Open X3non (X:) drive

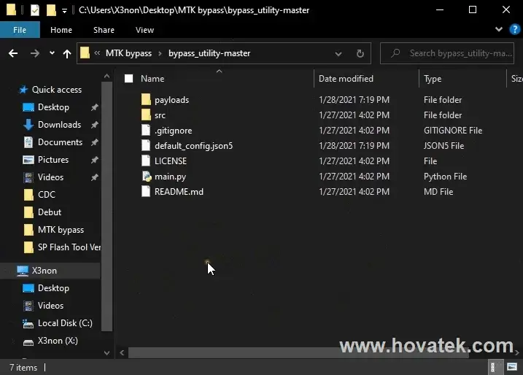click(x=58, y=341)
